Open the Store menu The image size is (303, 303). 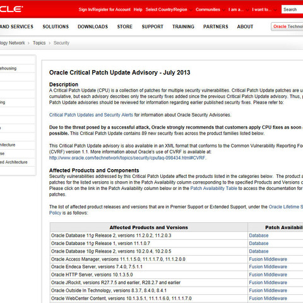125,27
